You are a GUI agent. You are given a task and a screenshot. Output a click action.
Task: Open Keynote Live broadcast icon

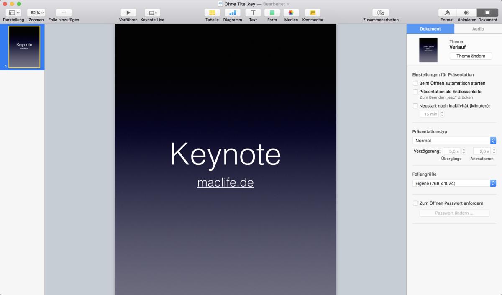152,13
